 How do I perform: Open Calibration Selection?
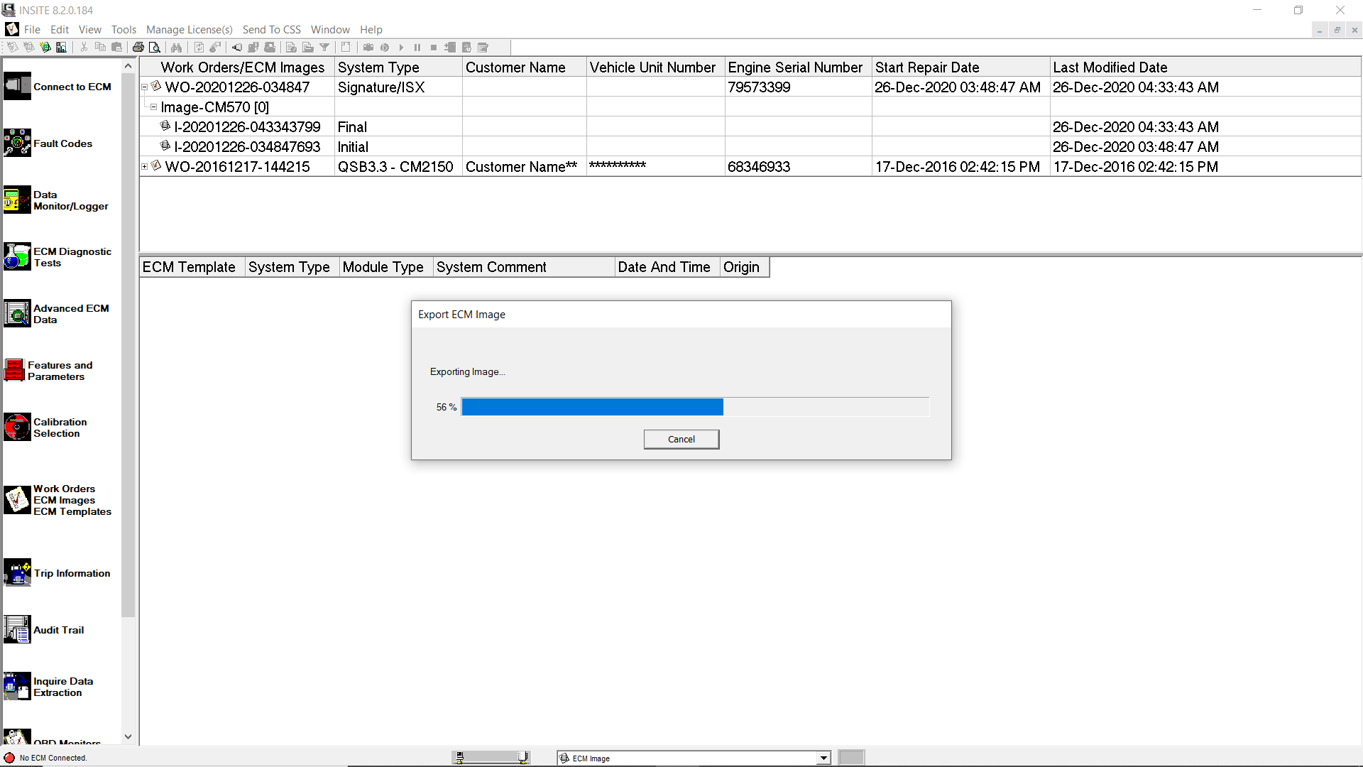coord(60,428)
